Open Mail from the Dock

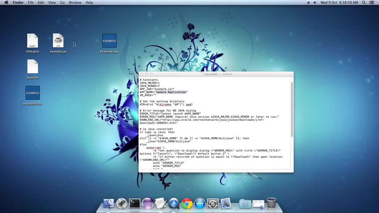[x=226, y=203]
